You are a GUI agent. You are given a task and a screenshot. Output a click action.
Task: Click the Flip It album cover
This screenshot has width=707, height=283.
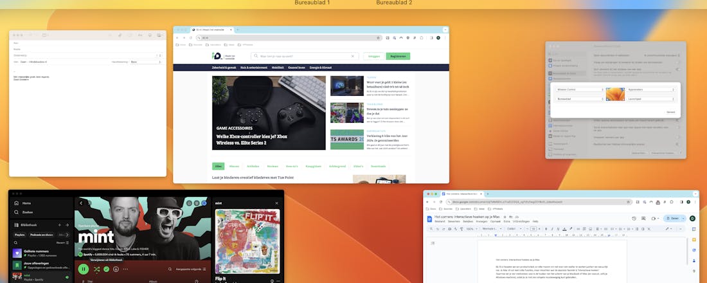click(x=247, y=241)
